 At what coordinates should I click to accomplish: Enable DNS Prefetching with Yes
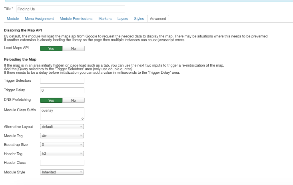coord(51,100)
